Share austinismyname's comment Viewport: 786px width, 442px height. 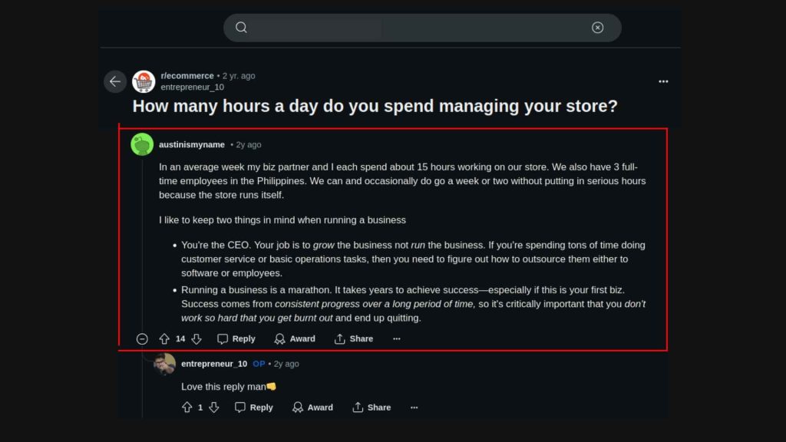(x=354, y=339)
